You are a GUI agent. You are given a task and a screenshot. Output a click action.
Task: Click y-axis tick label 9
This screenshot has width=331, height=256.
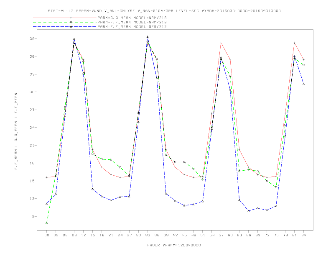pos(33,216)
